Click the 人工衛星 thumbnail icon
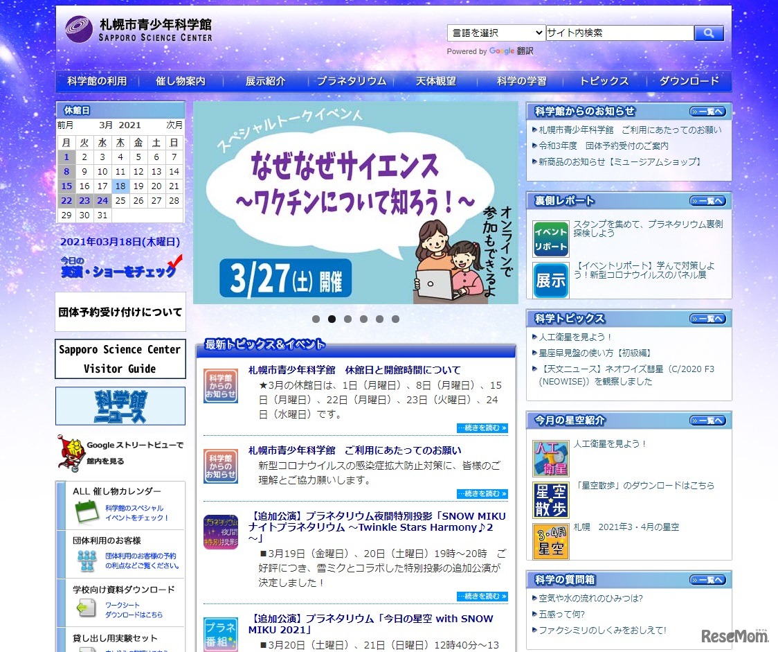 tap(551, 458)
